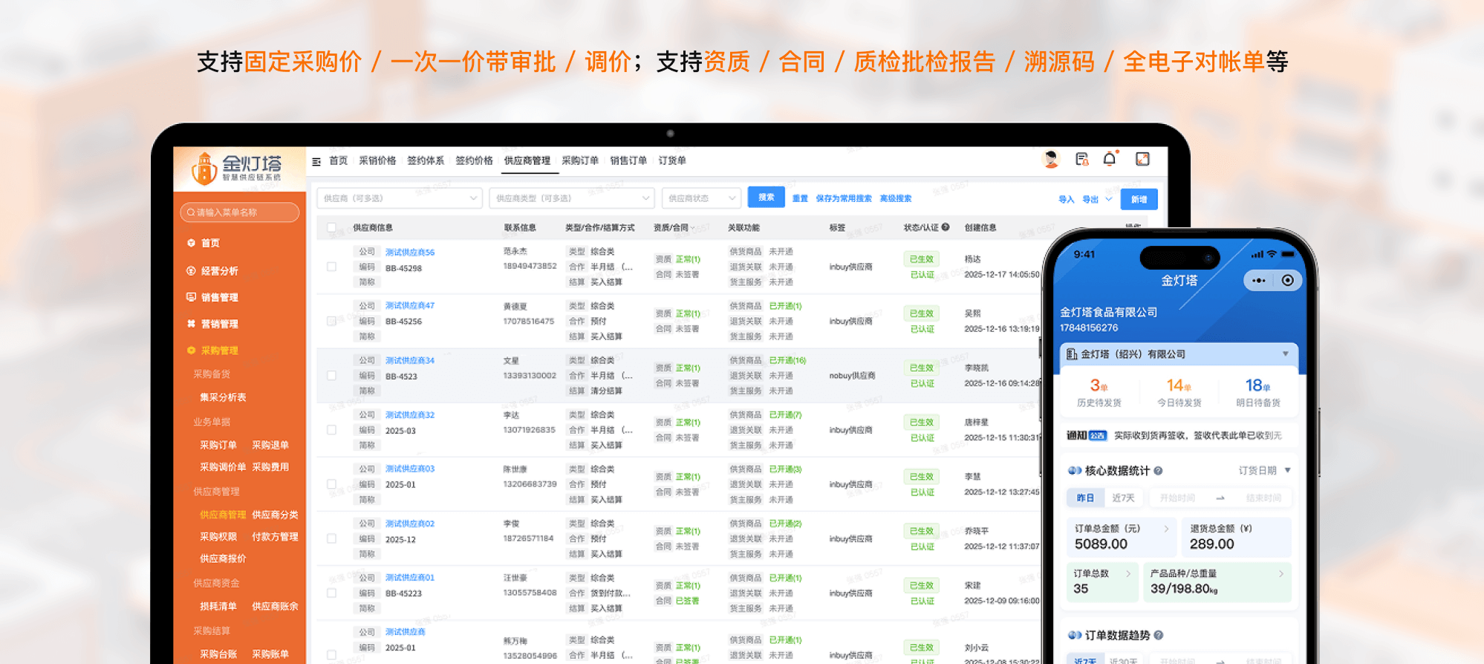Click the menu collapse hamburger icon

pos(316,161)
